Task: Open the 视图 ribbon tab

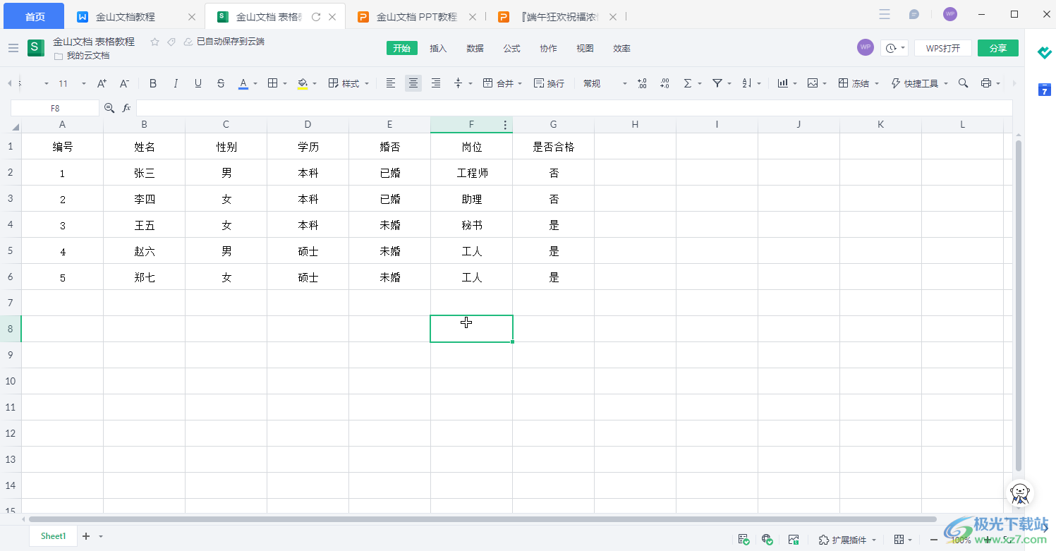Action: click(585, 48)
